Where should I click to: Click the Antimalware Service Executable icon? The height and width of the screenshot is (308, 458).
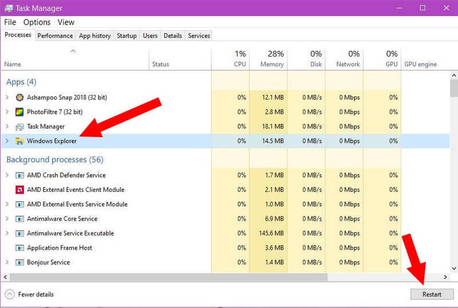pyautogui.click(x=20, y=234)
